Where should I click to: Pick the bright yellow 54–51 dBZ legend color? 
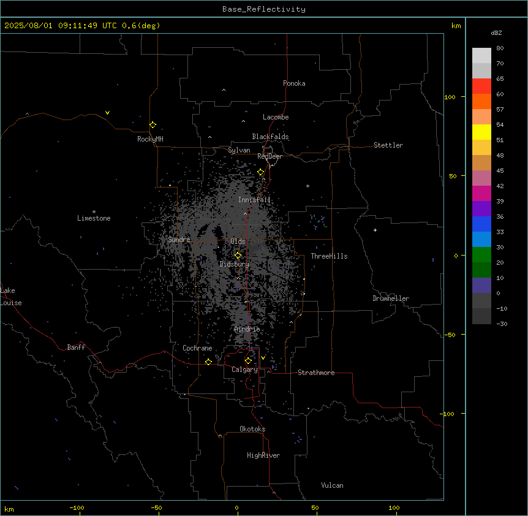click(x=481, y=132)
